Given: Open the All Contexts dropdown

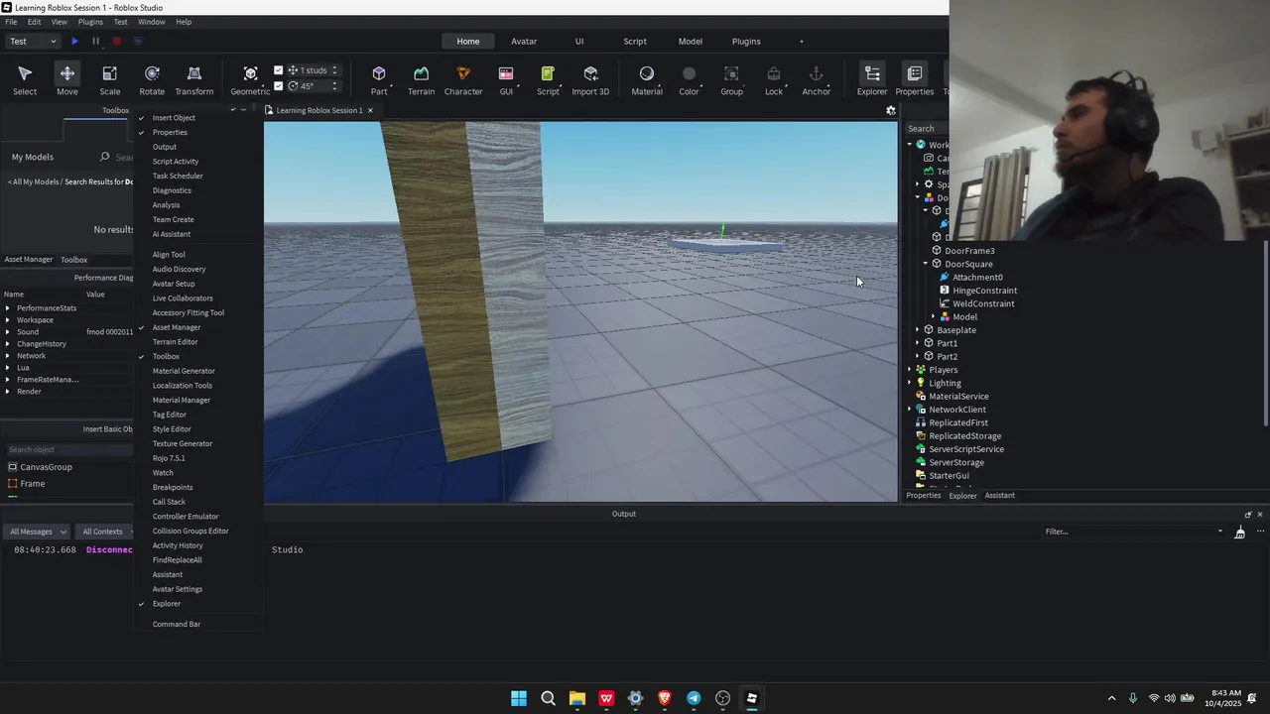Looking at the screenshot, I should pyautogui.click(x=106, y=532).
